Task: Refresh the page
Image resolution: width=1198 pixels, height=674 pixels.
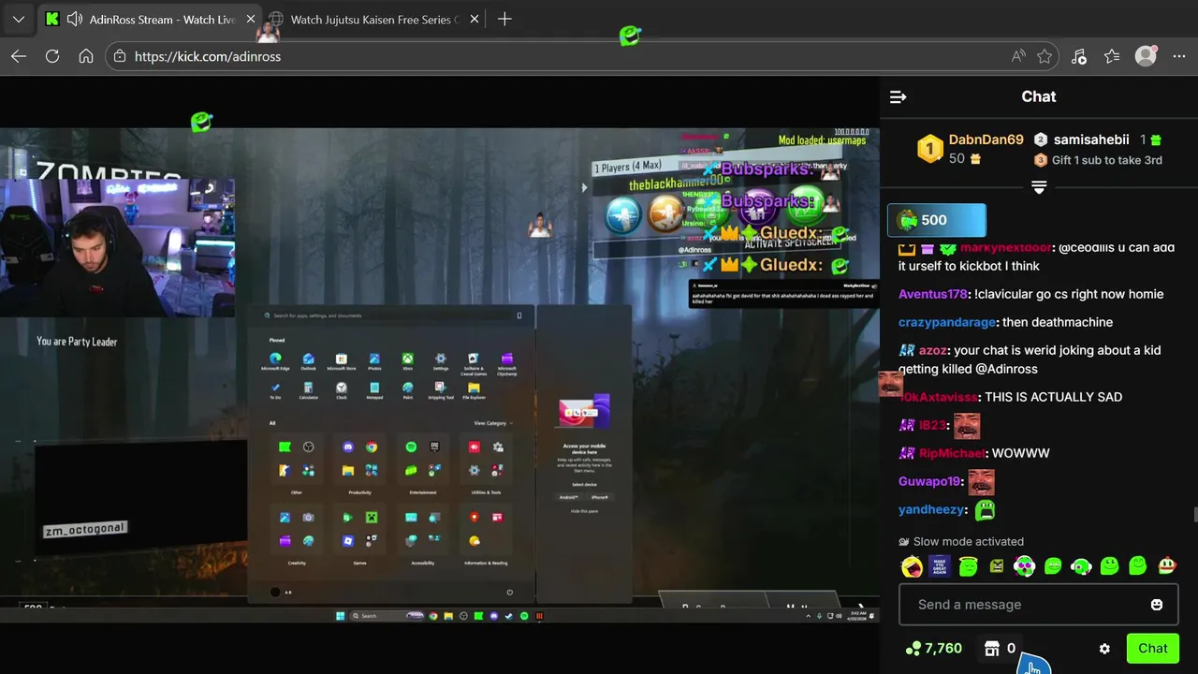Action: tap(52, 56)
